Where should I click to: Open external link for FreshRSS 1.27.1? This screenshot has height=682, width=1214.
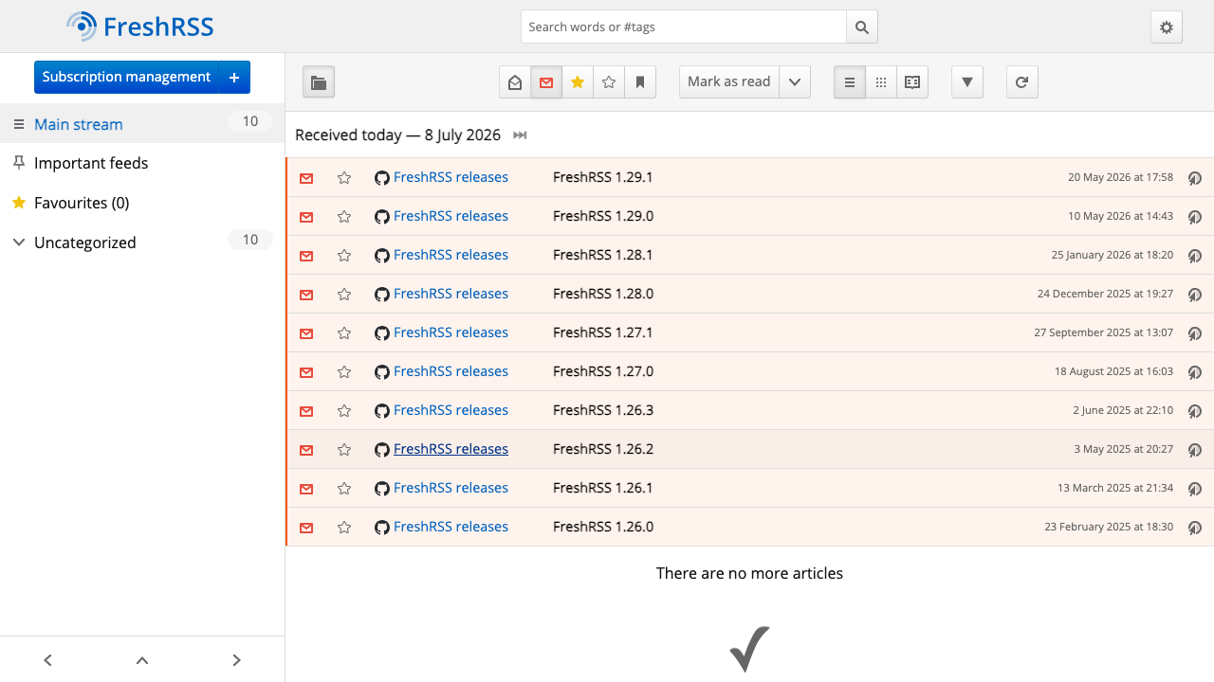point(1195,333)
